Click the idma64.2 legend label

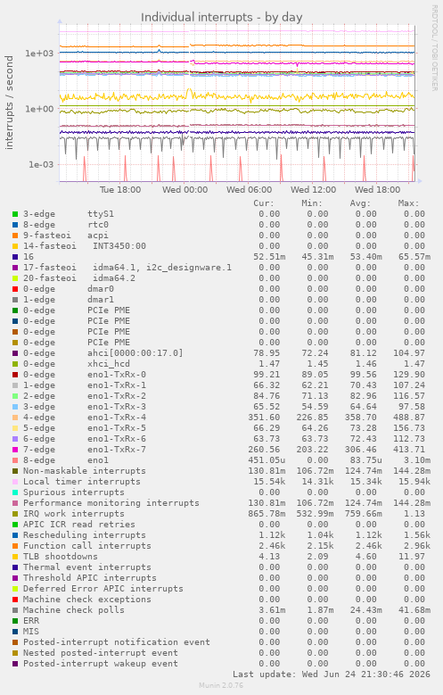114,278
